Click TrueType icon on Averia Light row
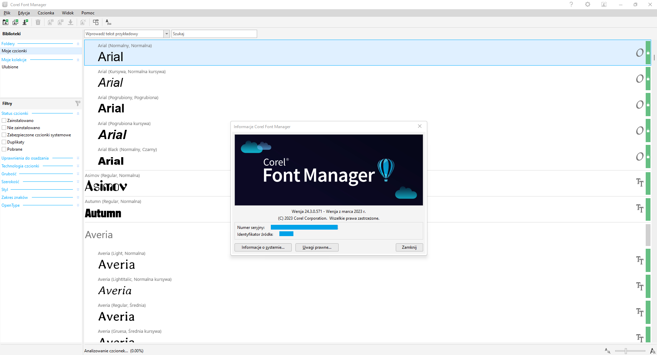Viewport: 657px width, 355px height. [640, 260]
